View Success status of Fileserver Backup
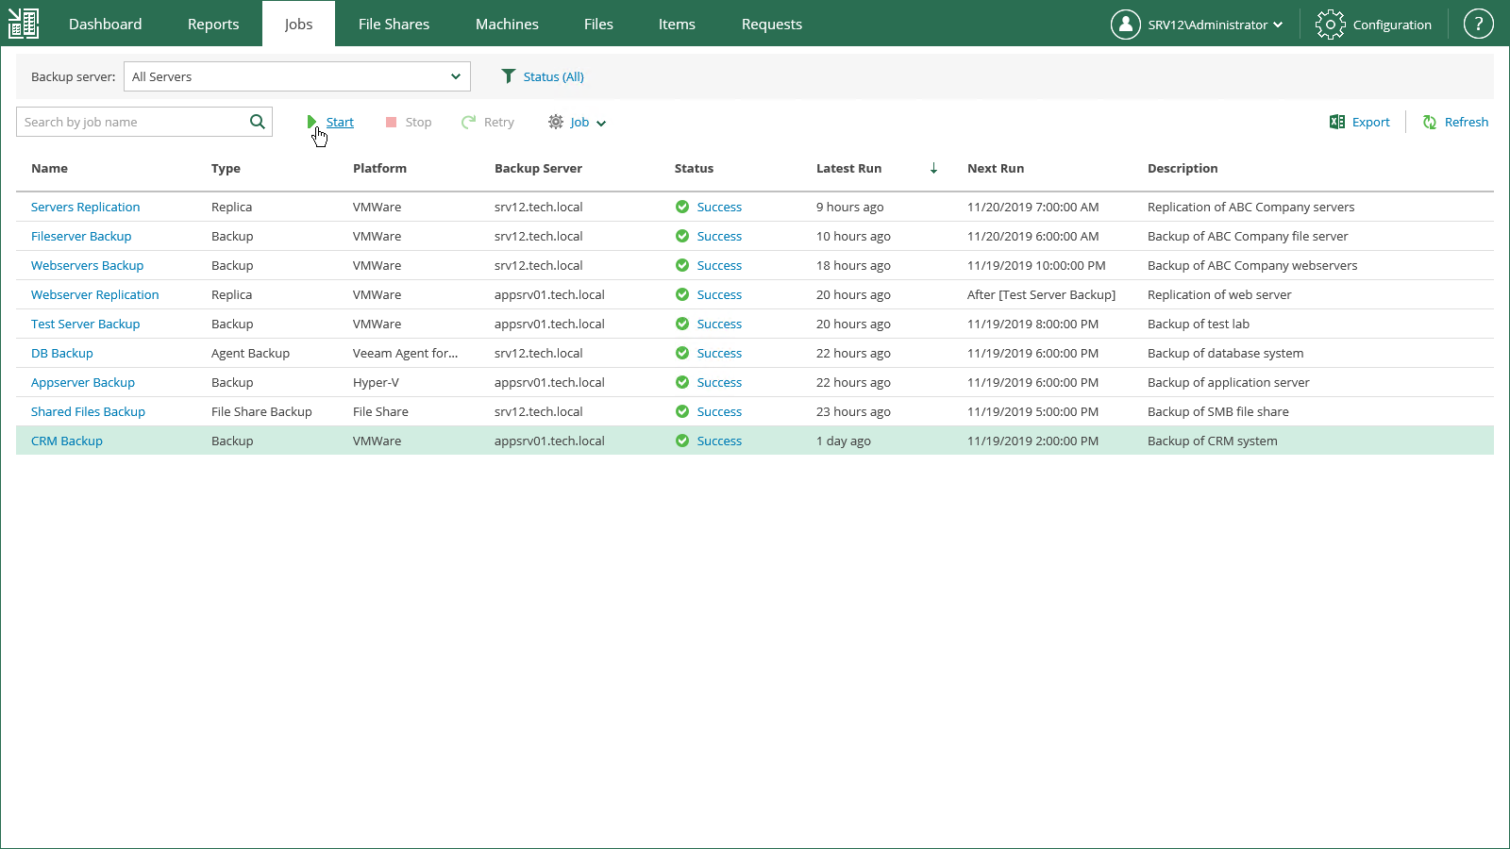This screenshot has width=1510, height=849. click(718, 236)
